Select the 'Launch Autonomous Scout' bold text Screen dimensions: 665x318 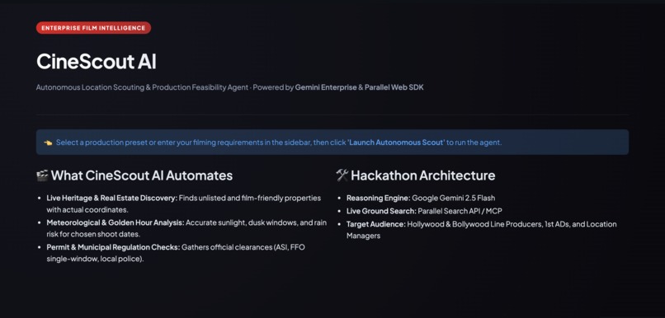coord(396,143)
